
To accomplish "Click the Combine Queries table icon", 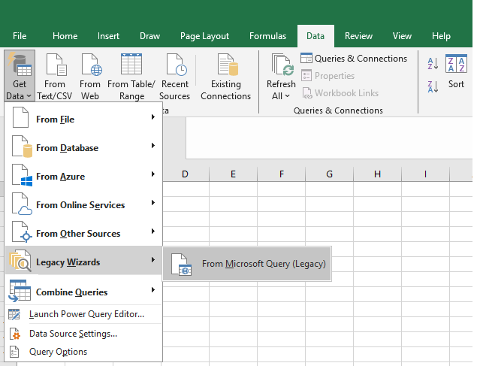I will pyautogui.click(x=20, y=290).
